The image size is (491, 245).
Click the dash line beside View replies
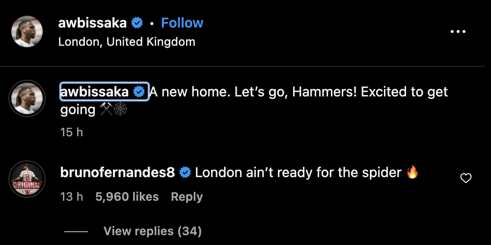[x=76, y=232]
